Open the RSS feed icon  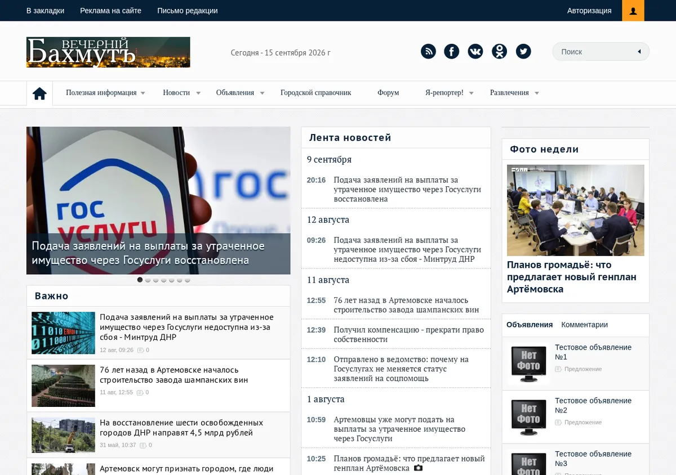[428, 52]
